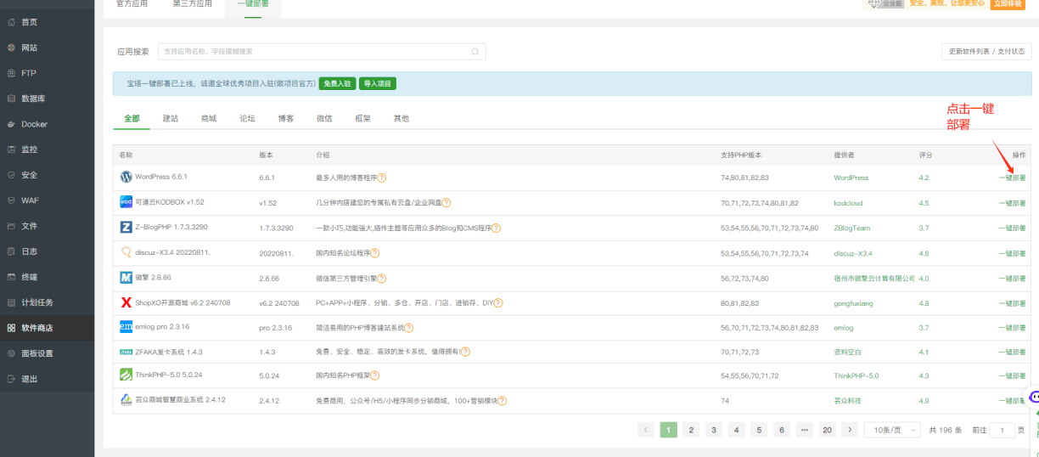This screenshot has height=457, width=1039.
Task: Open the 10条/页 page size dropdown
Action: [892, 430]
